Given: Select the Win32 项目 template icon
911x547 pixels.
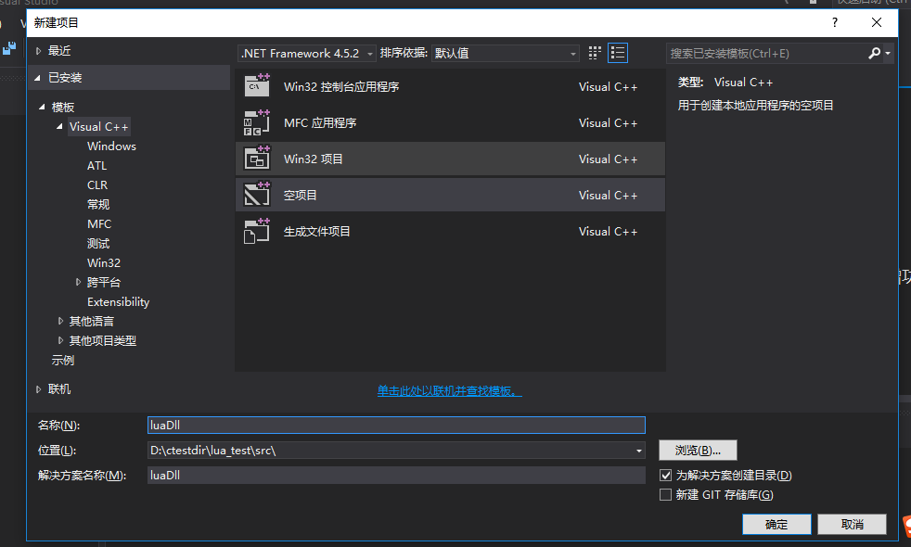Looking at the screenshot, I should tap(257, 159).
